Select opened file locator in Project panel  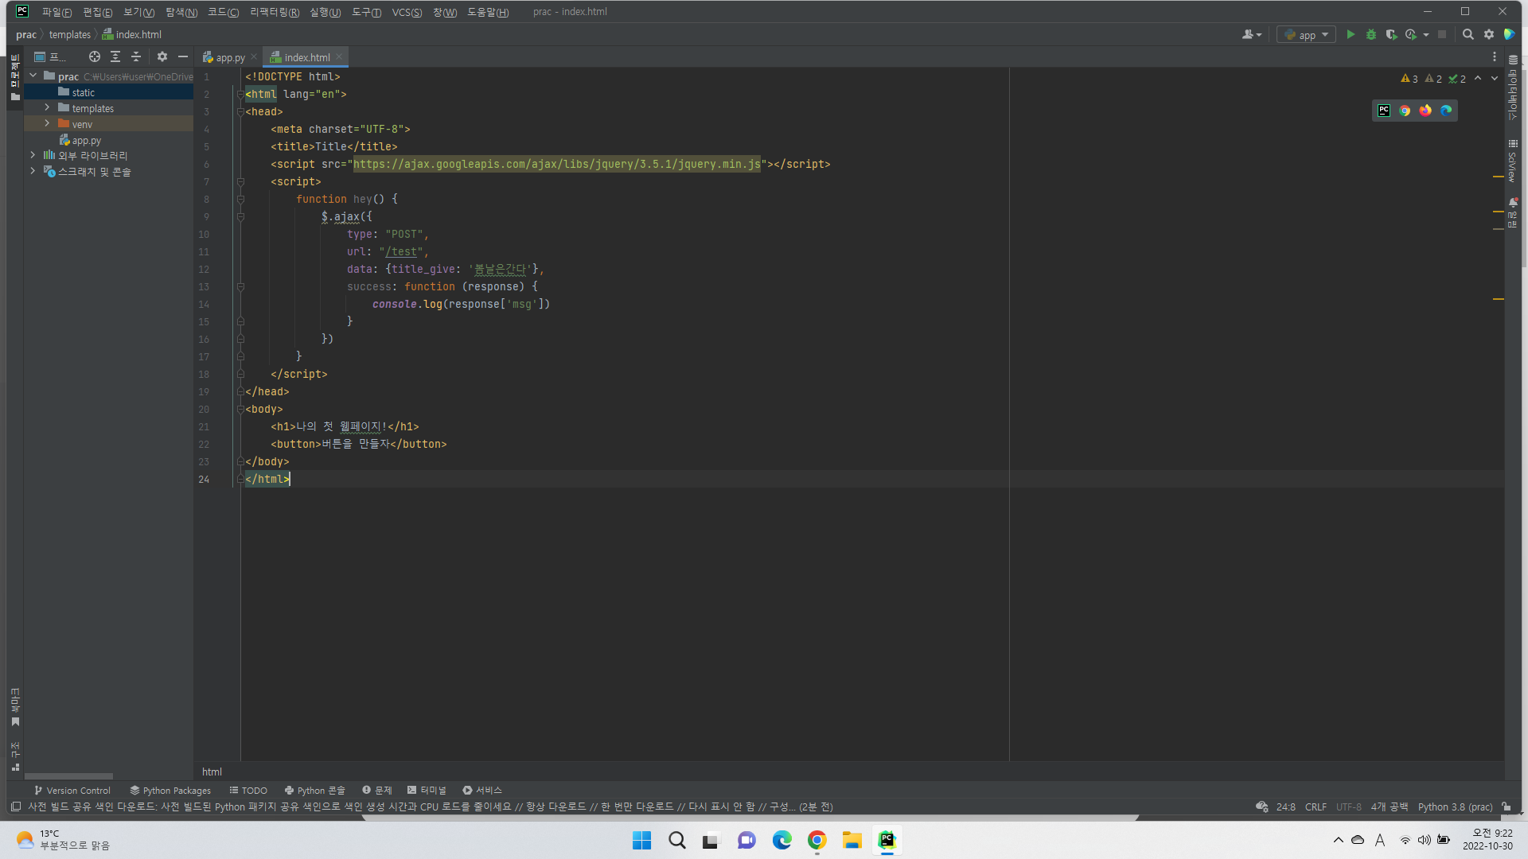click(x=95, y=56)
